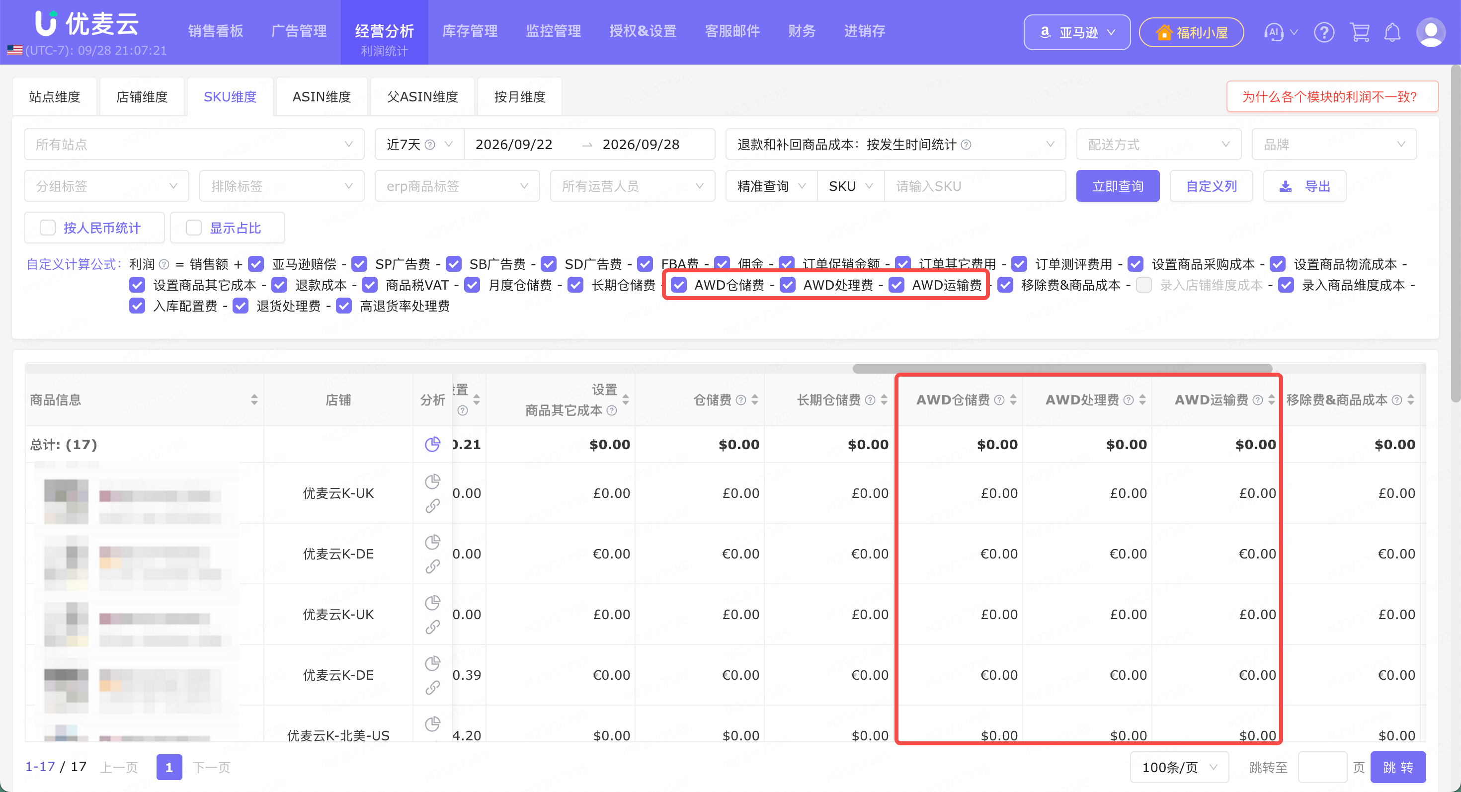Click the first 优麦云K-UK row analysis chart icon

coord(433,481)
